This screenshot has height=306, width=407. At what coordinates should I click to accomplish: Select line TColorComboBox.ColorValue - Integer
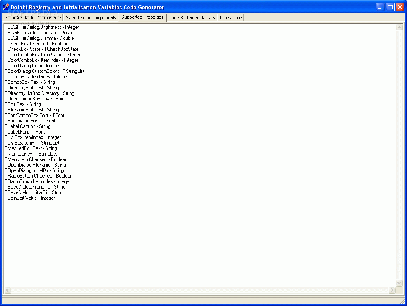(x=42, y=55)
